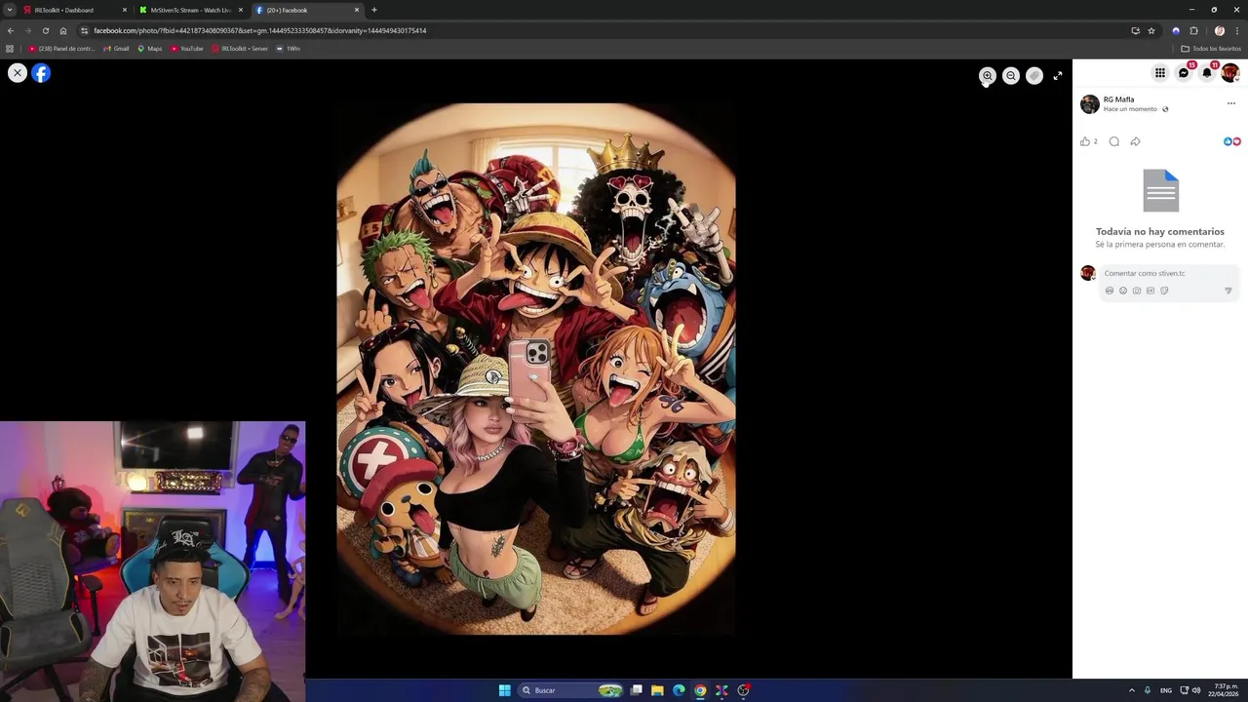The width and height of the screenshot is (1248, 702).
Task: Open the emoji picker in comment box
Action: click(x=1123, y=291)
